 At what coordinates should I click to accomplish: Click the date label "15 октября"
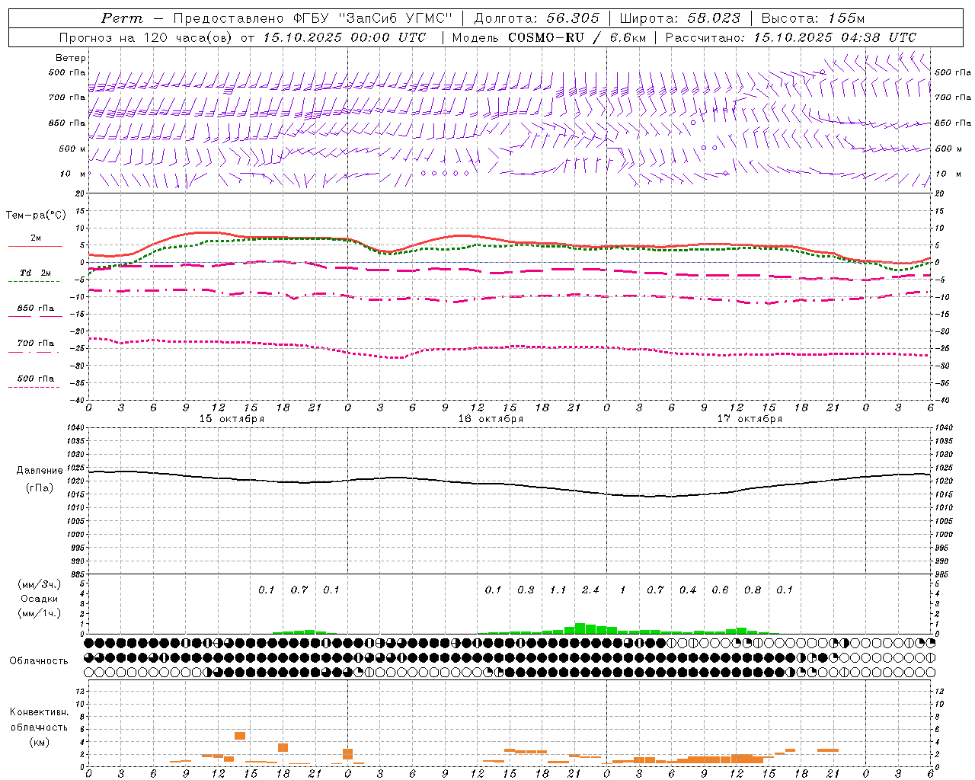232,419
